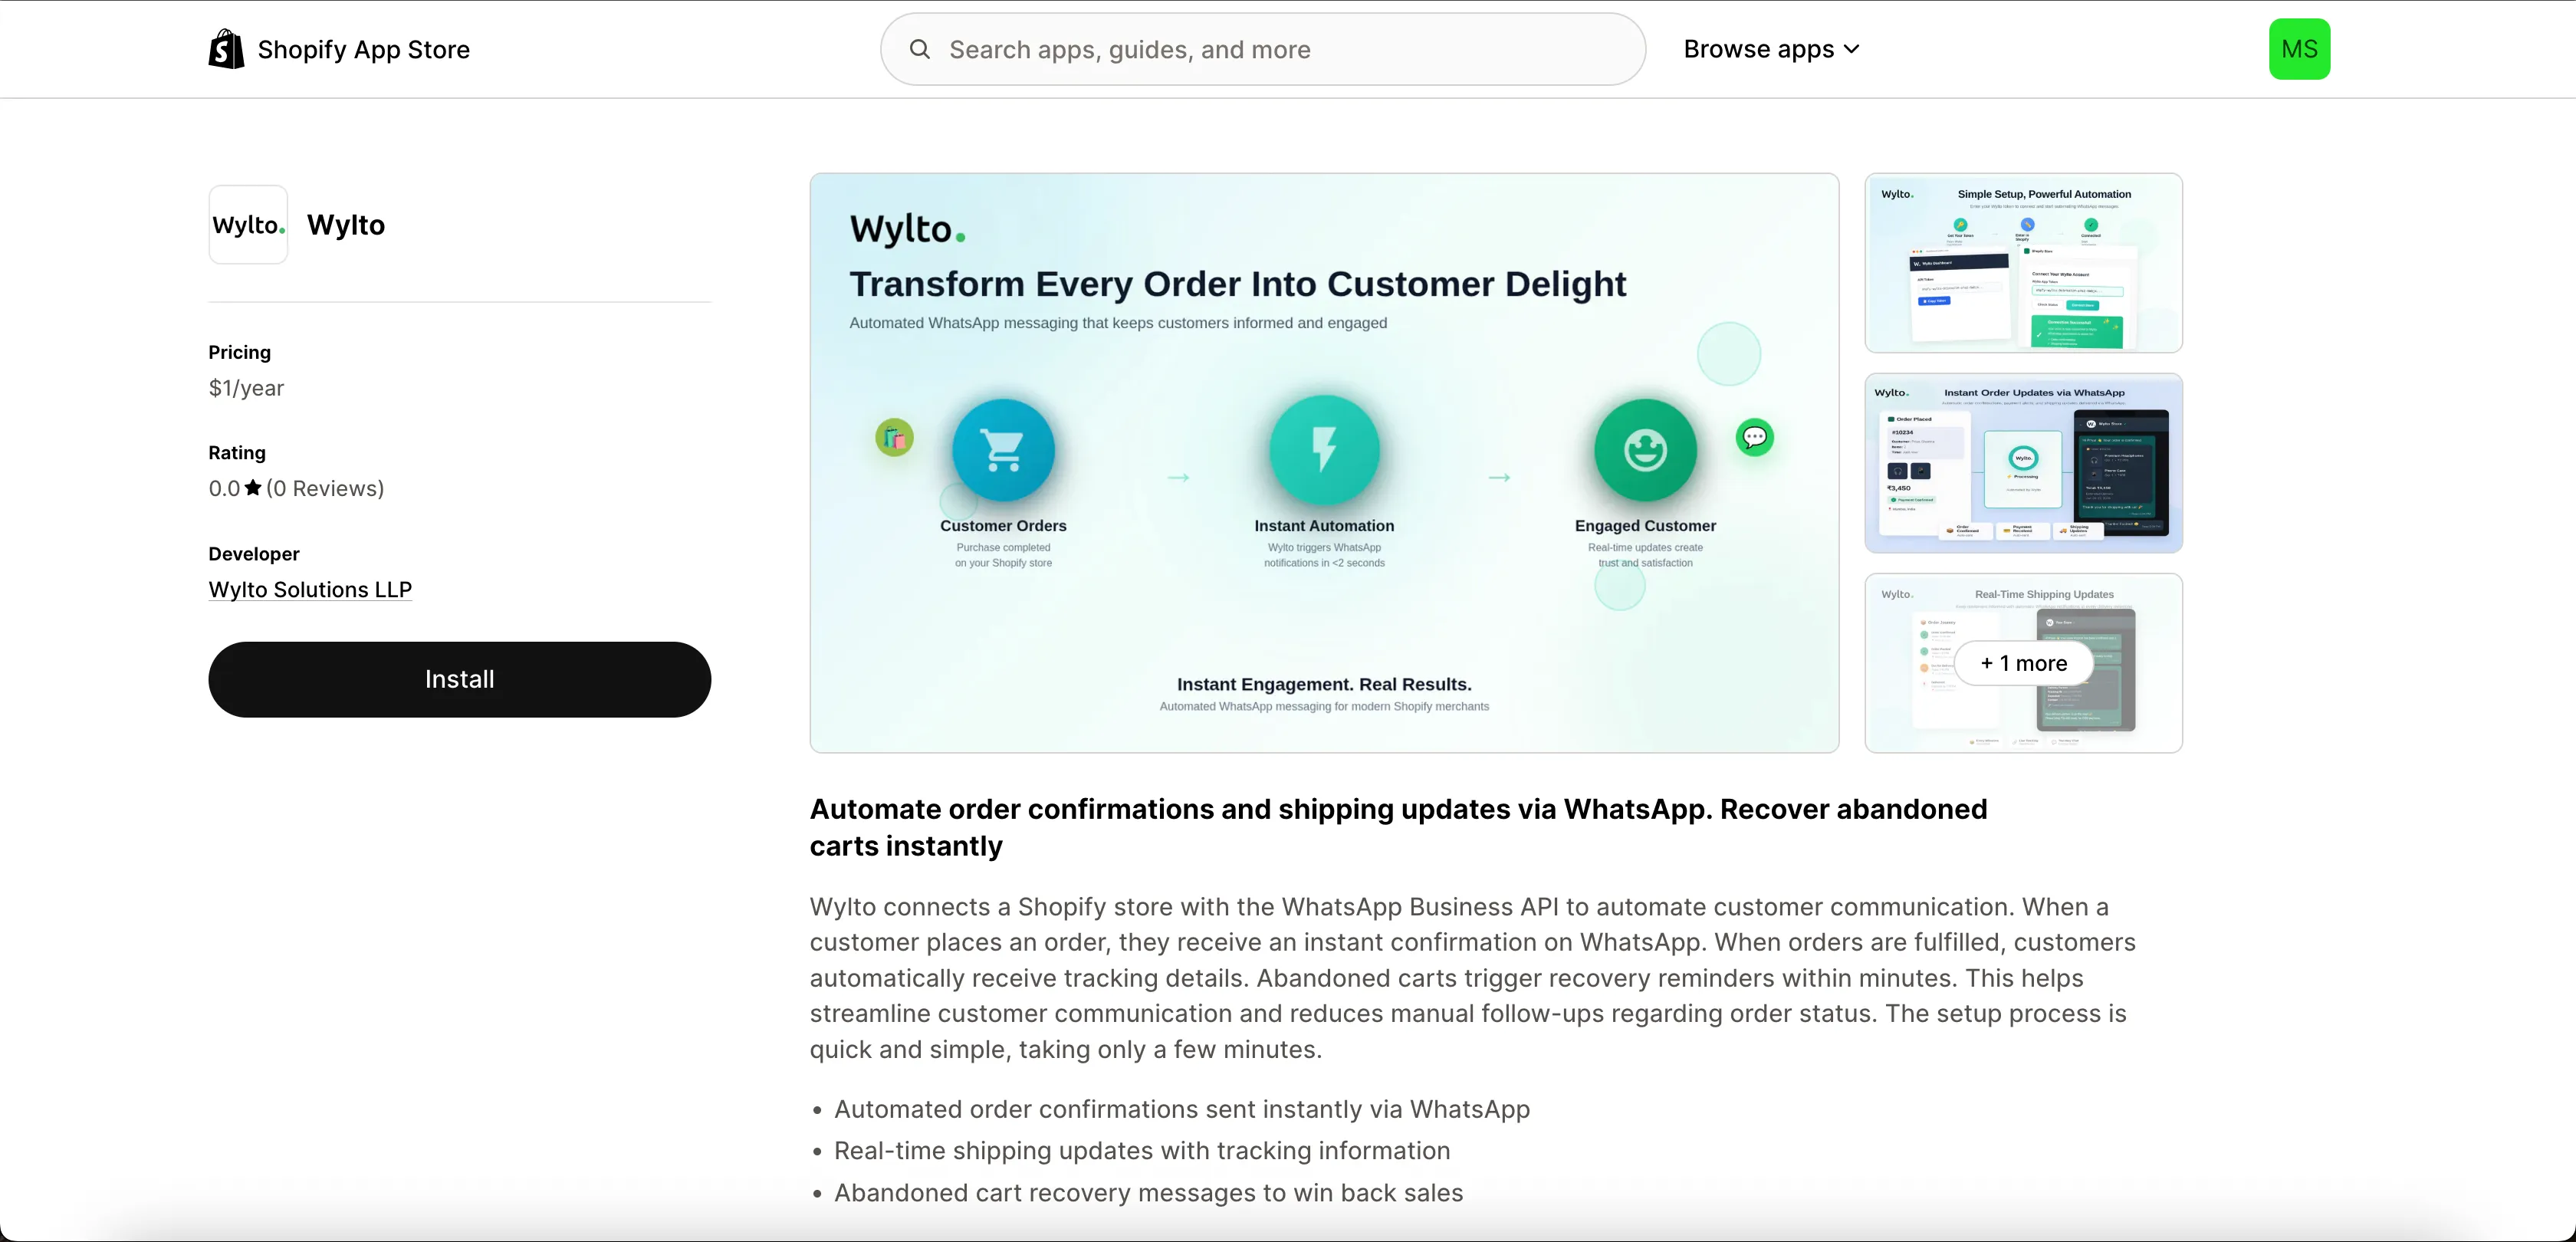The width and height of the screenshot is (2576, 1242).
Task: Select the $1/year pricing text
Action: point(246,388)
